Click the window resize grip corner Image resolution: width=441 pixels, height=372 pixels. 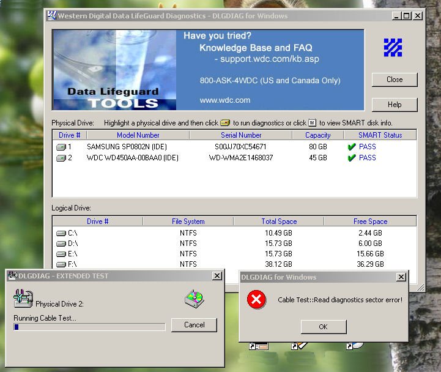pos(421,288)
